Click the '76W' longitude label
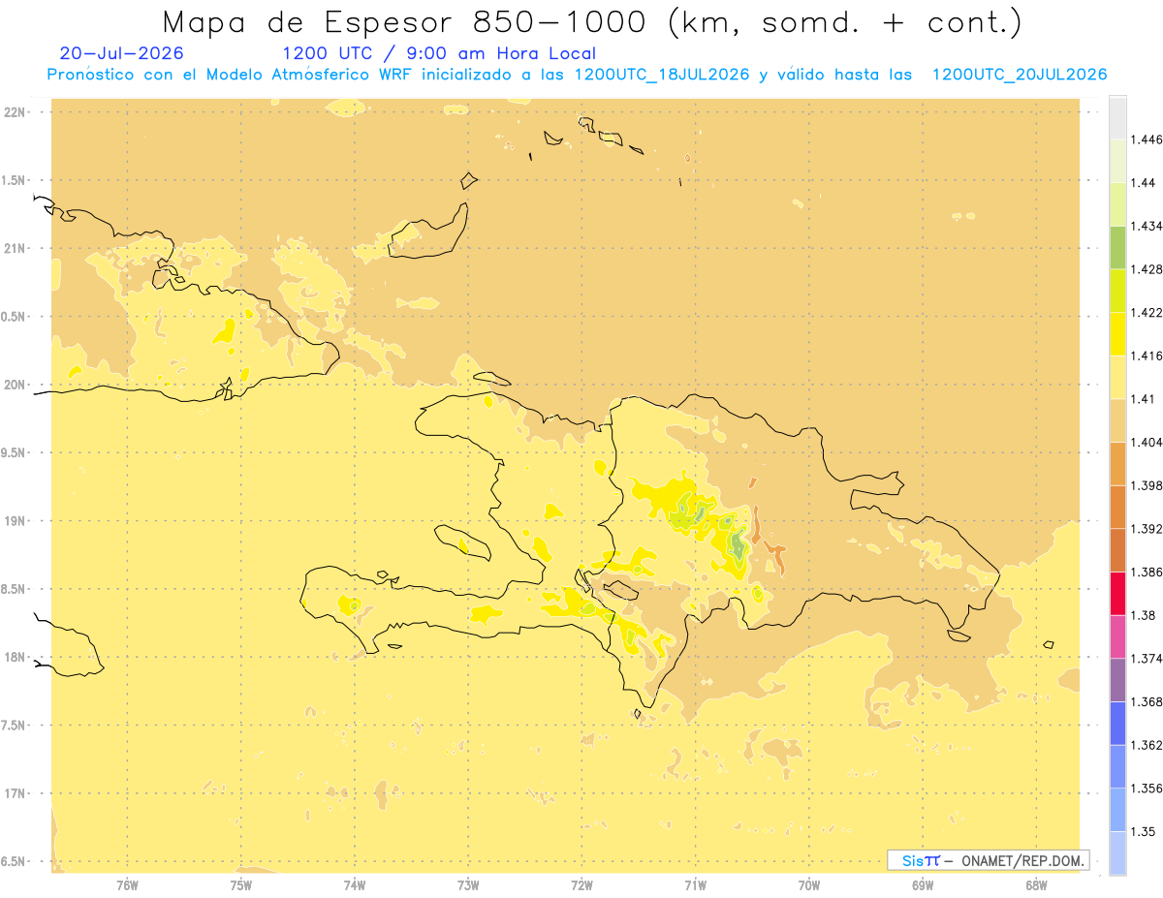1163x898 pixels. coord(127,884)
